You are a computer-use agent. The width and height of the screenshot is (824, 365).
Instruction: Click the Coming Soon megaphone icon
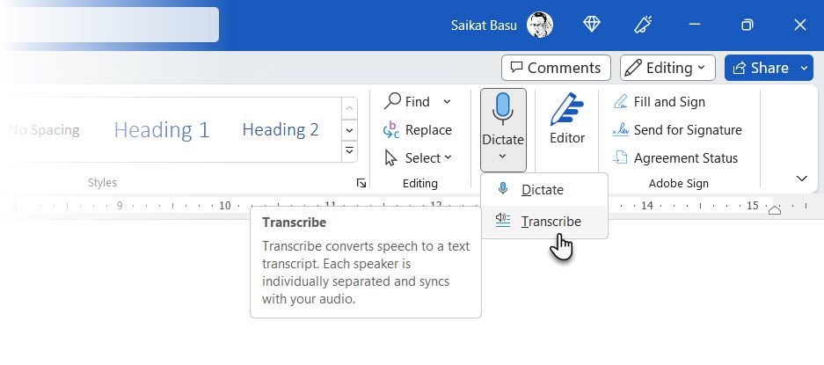[x=643, y=25]
